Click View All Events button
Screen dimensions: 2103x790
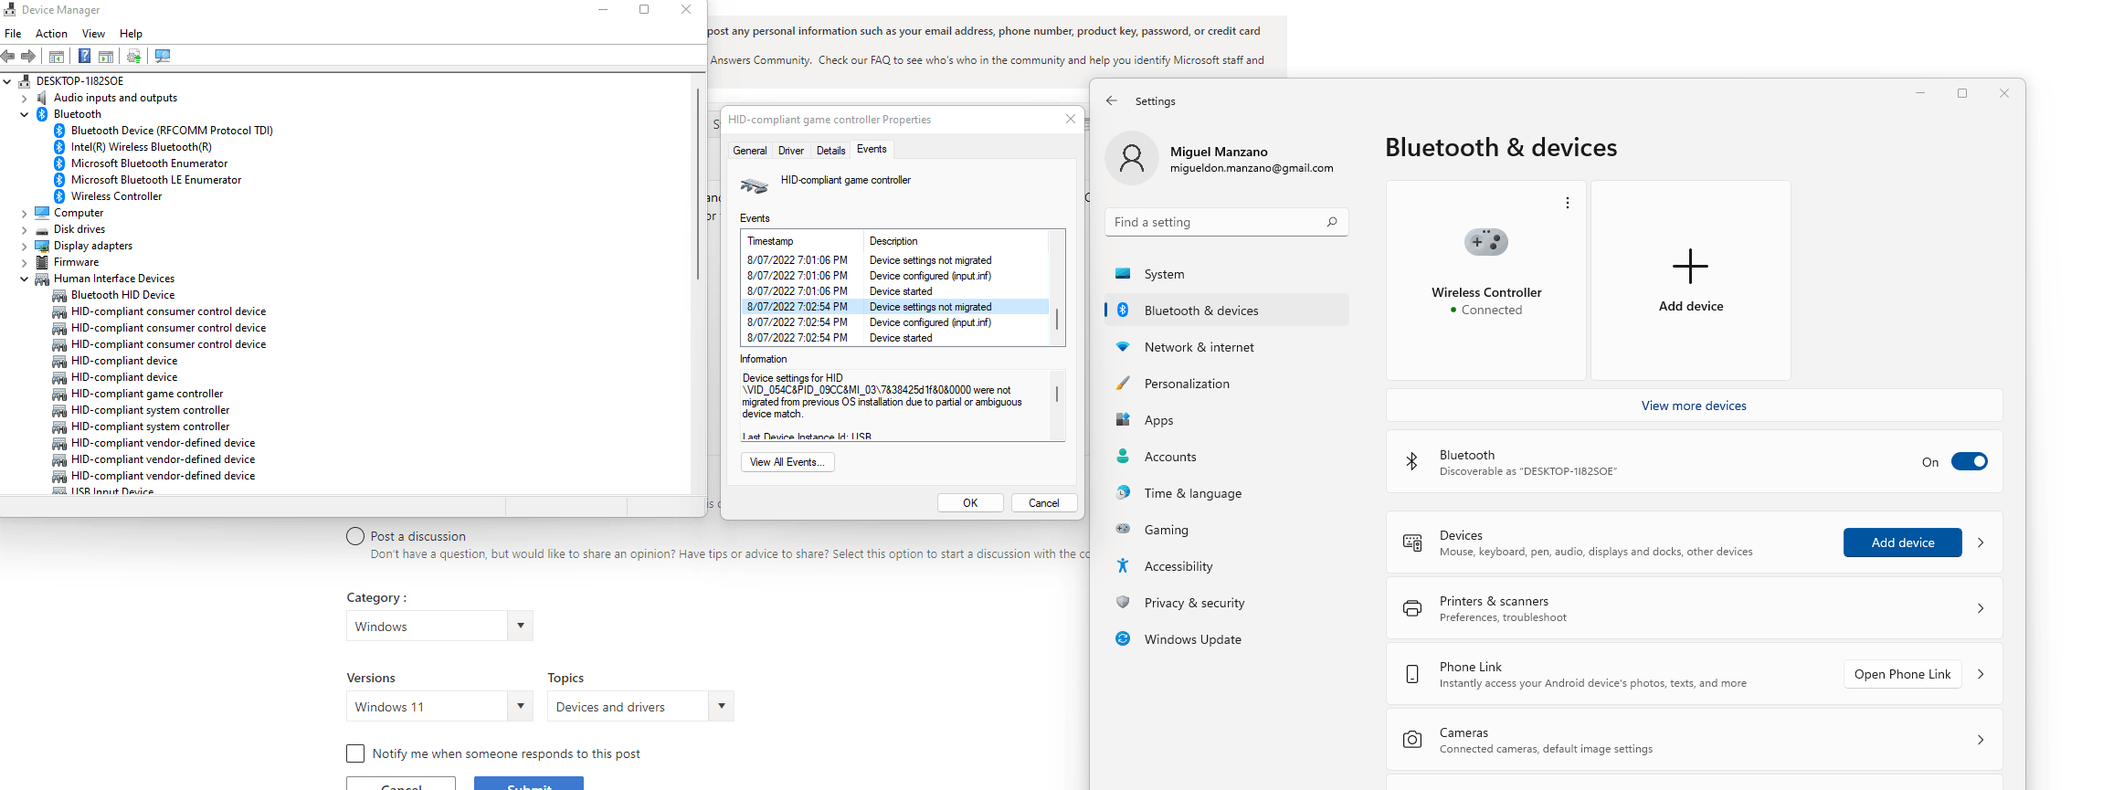point(787,462)
